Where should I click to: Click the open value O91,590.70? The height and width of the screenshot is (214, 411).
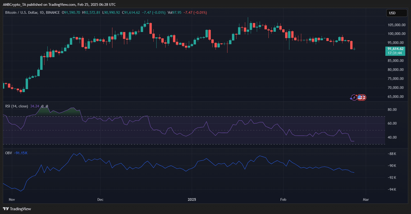[71, 12]
